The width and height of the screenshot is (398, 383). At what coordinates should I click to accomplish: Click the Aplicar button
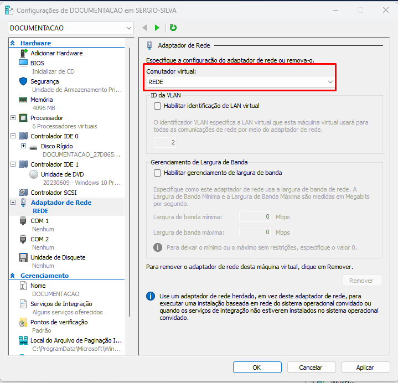365,368
